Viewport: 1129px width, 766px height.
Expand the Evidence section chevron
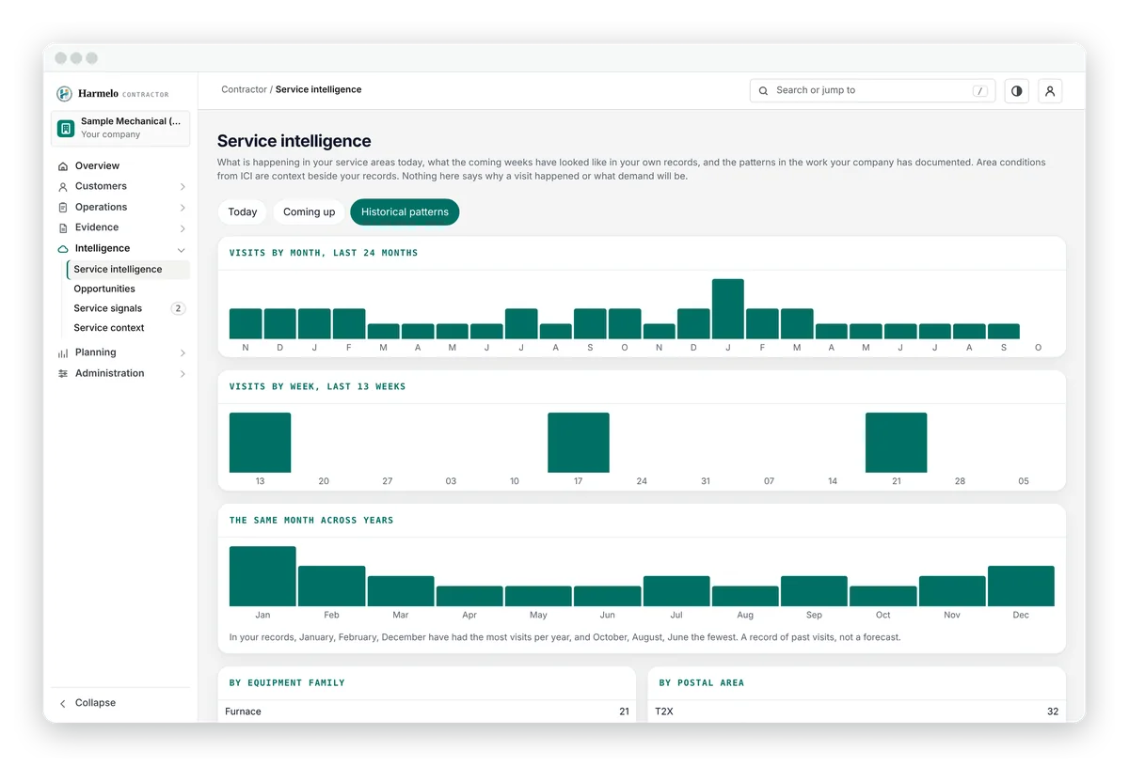(x=183, y=228)
